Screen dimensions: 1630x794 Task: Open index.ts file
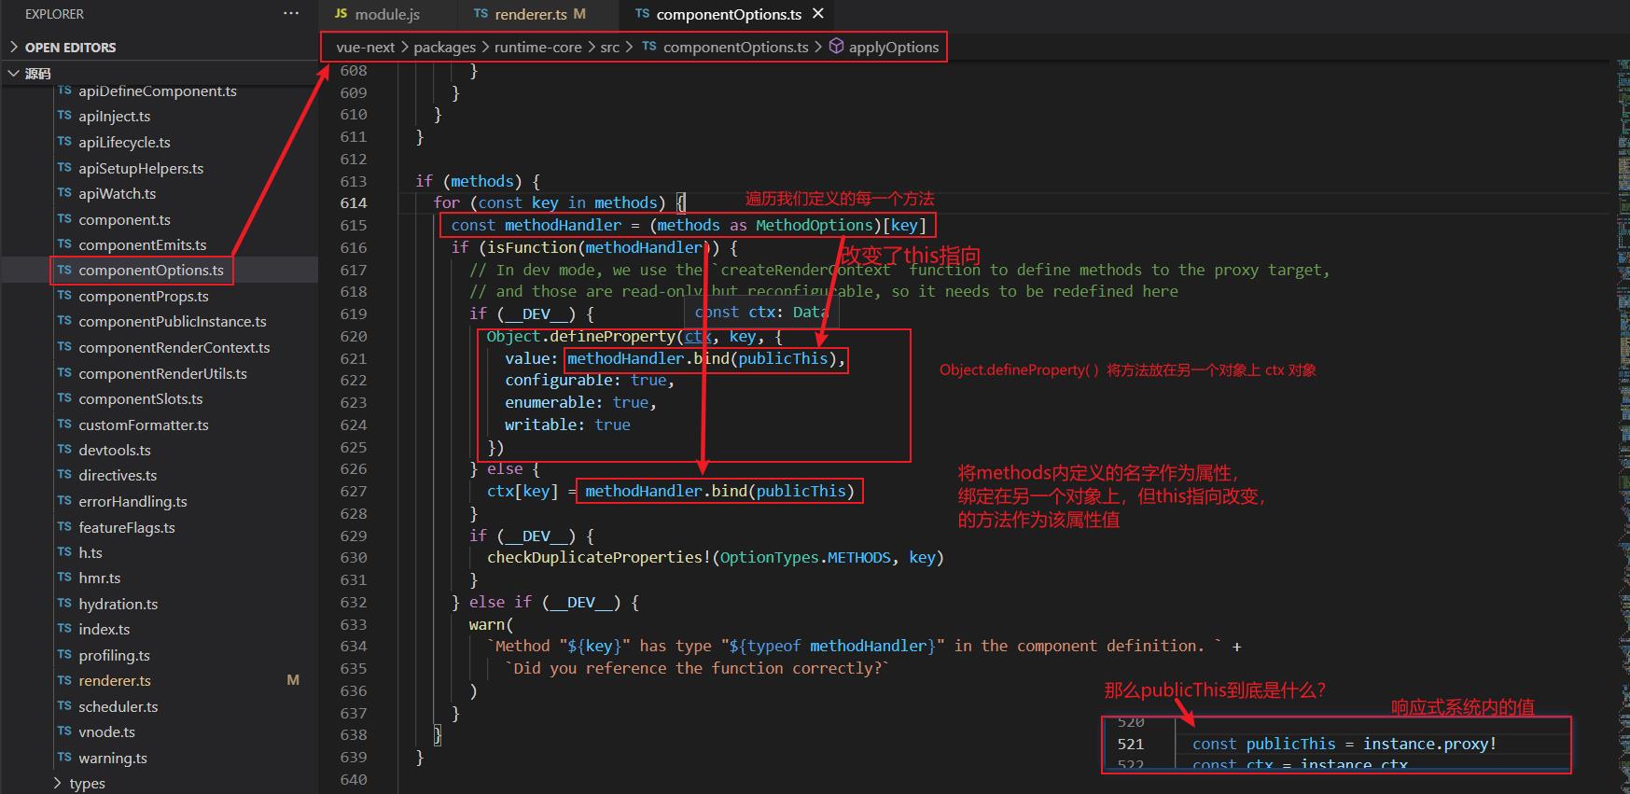(104, 629)
